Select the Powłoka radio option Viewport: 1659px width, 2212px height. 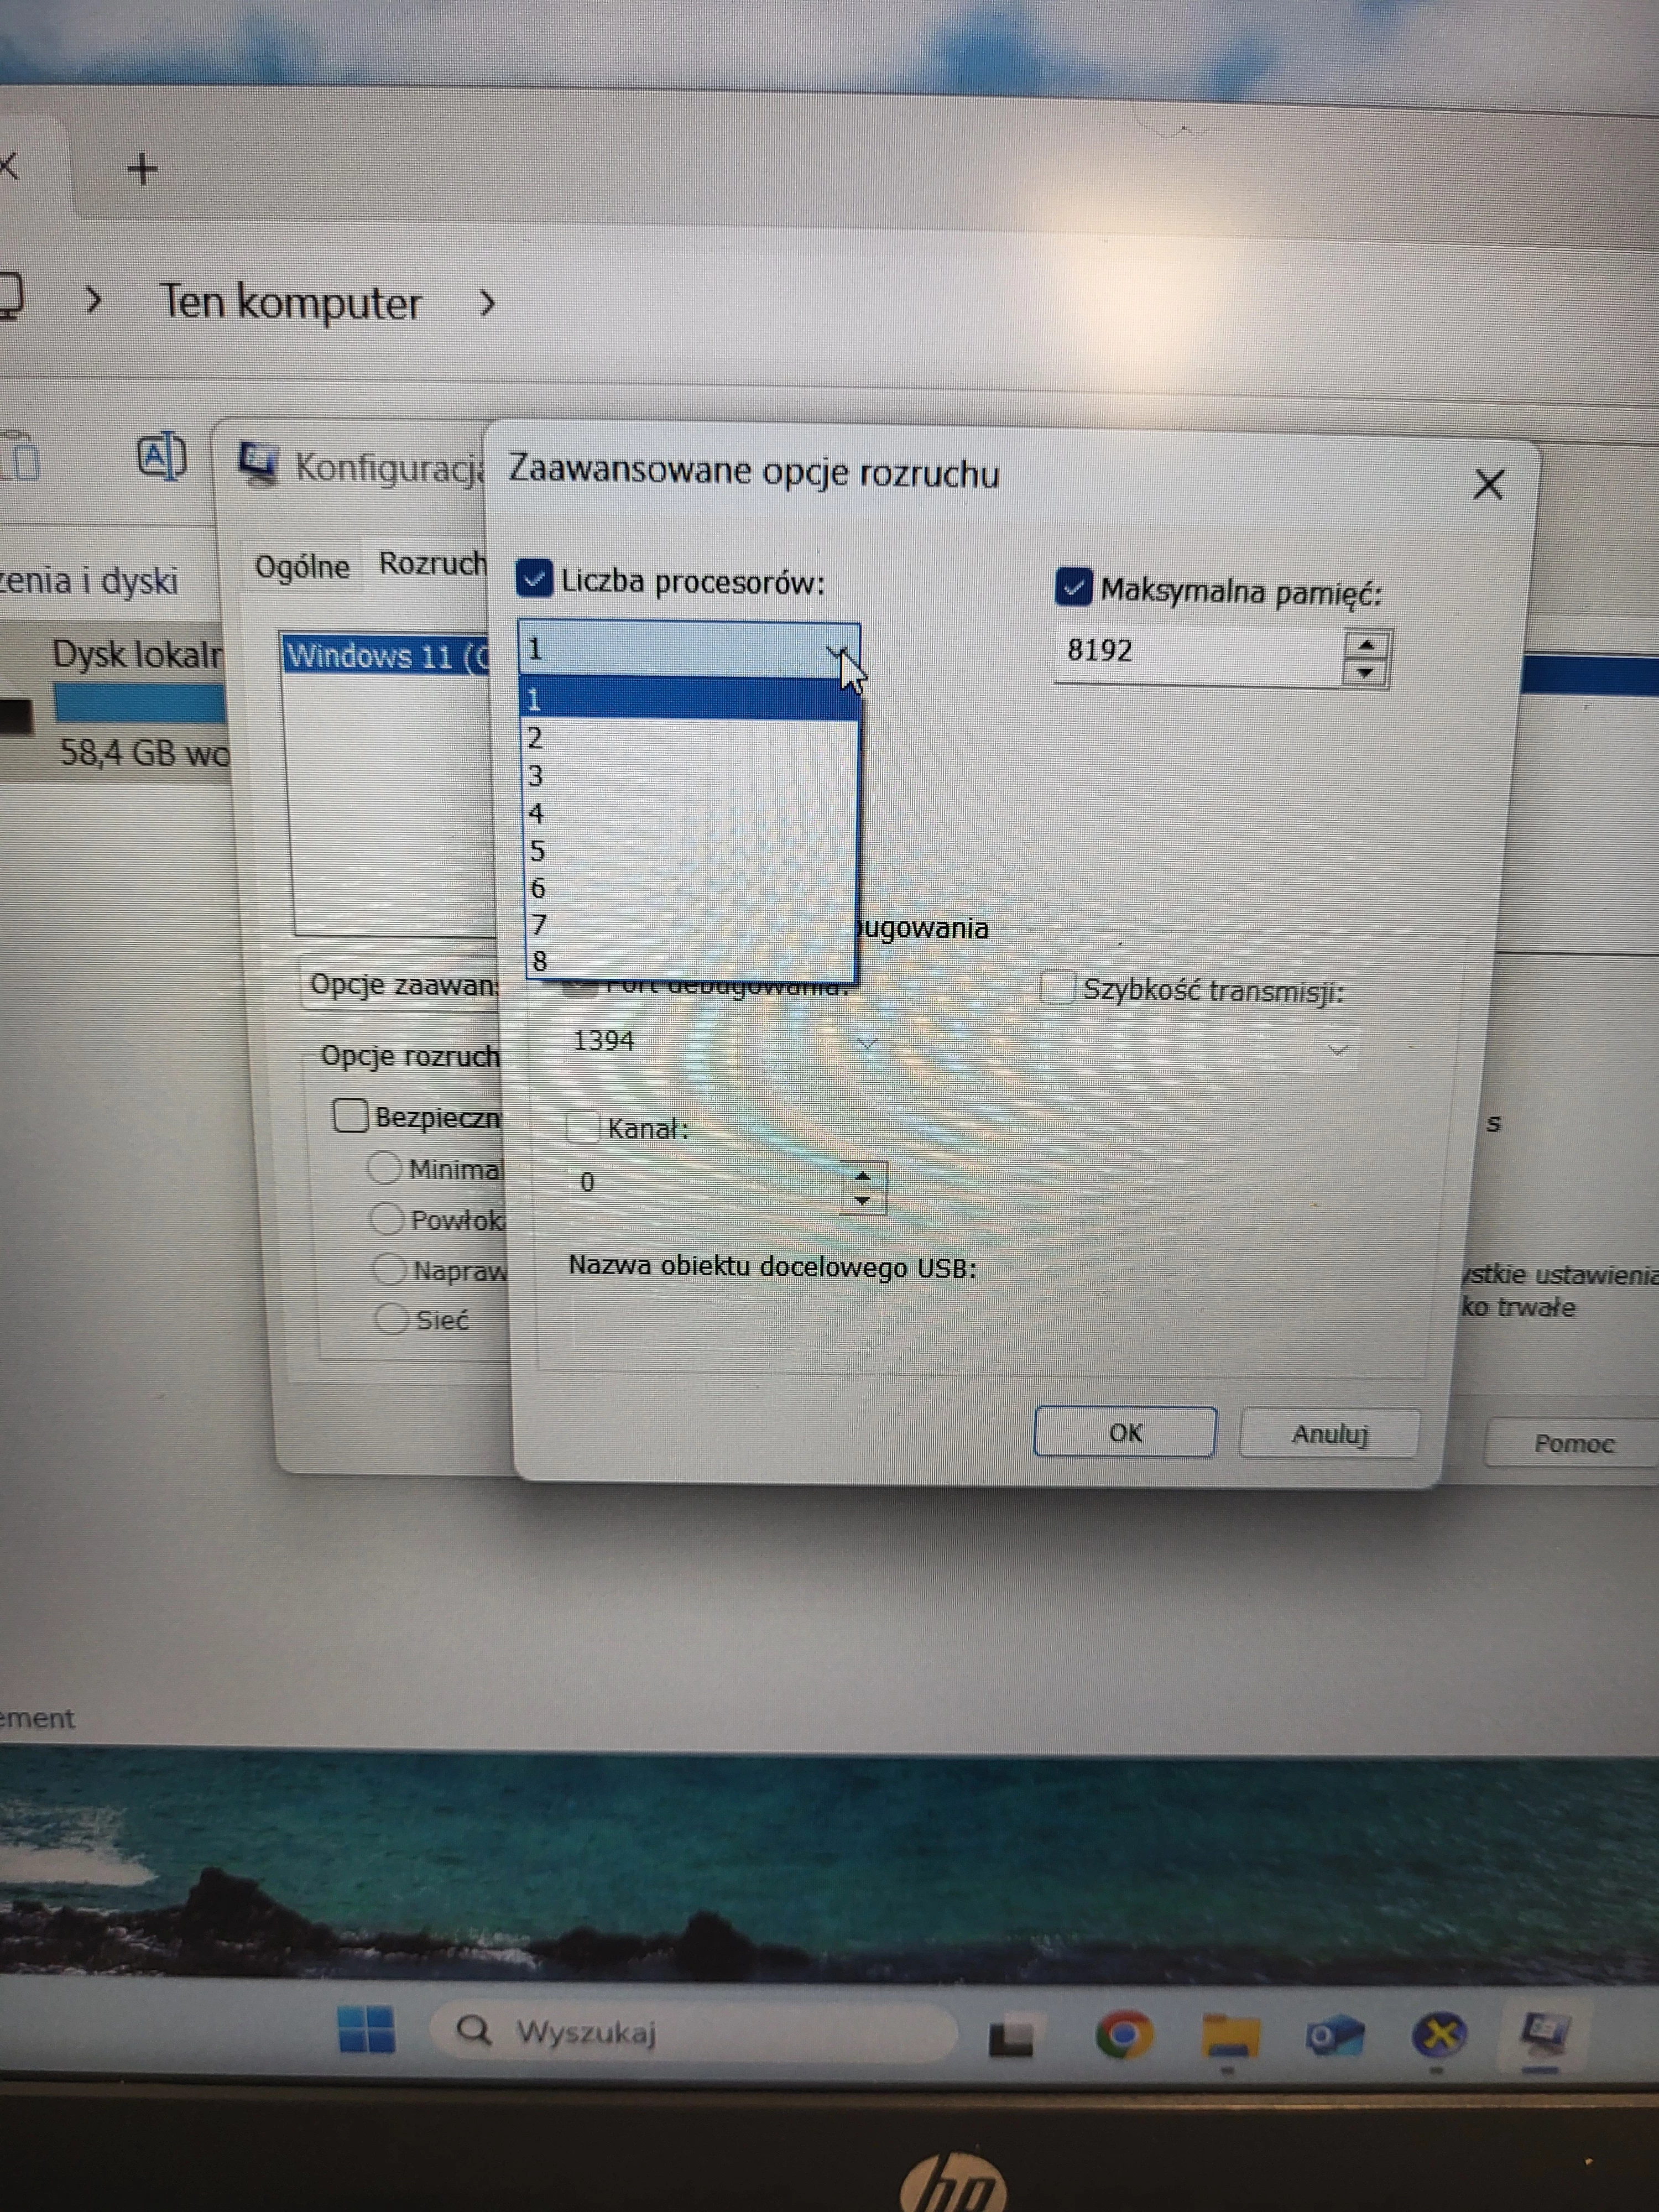[x=386, y=1218]
